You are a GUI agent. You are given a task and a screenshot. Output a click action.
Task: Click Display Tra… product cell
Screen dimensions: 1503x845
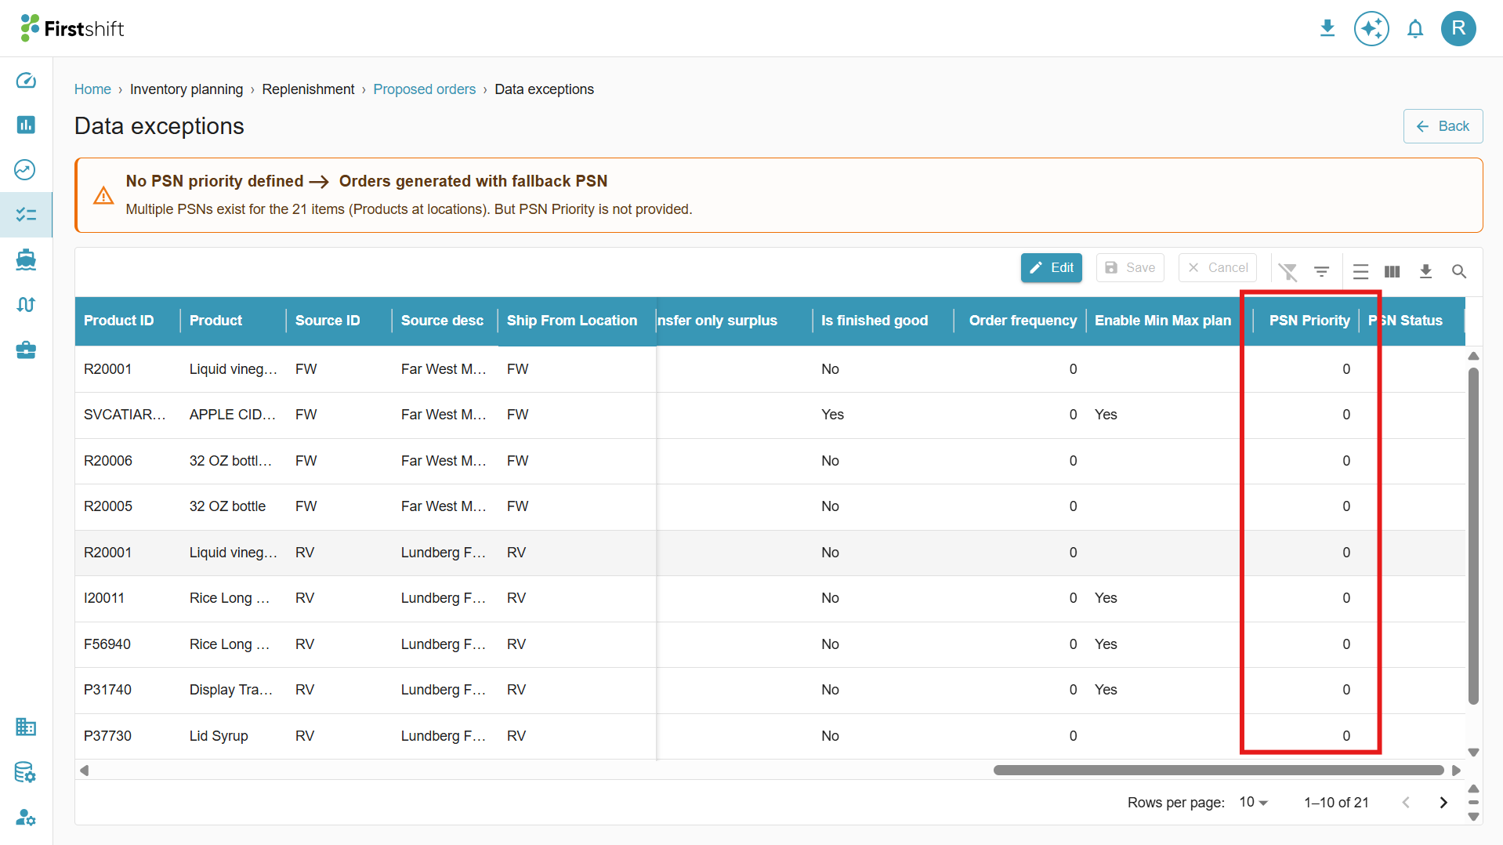(233, 690)
